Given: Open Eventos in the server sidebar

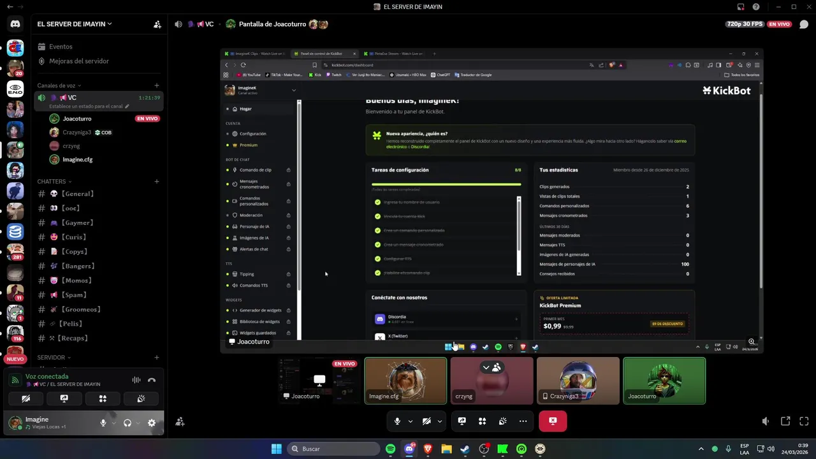Looking at the screenshot, I should click(x=99, y=47).
